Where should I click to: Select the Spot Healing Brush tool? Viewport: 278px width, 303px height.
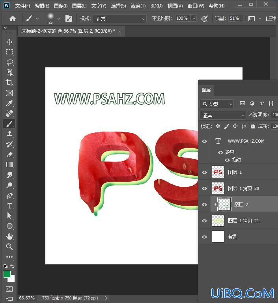point(9,113)
